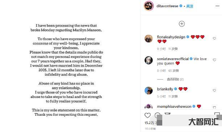View likes count 15.2万
Viewport: 222px width, 132px height.
(x=149, y=123)
